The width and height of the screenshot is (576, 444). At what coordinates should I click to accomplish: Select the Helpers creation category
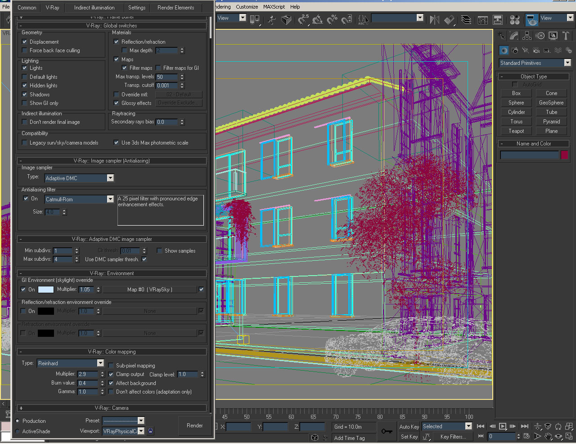[x=547, y=50]
